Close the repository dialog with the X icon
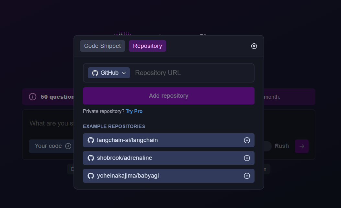Viewport: 341px width, 208px height. pos(254,46)
